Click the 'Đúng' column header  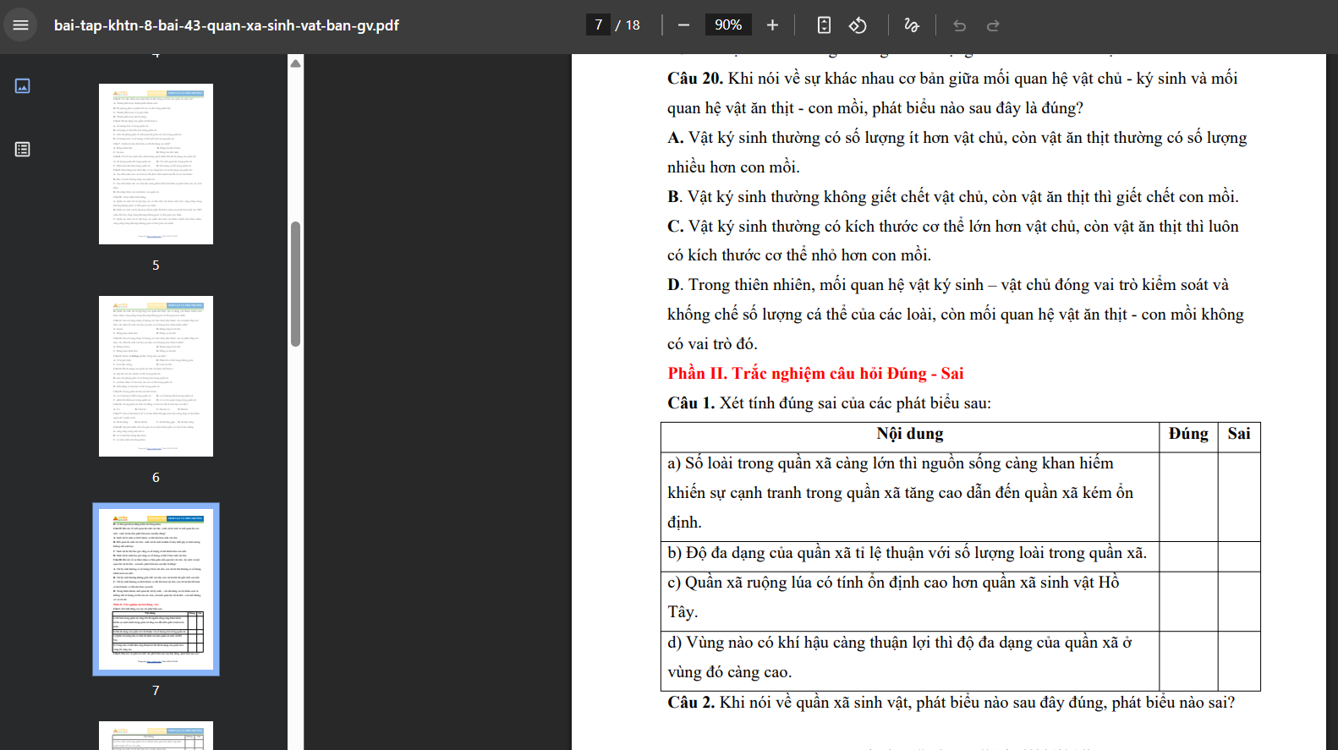click(x=1188, y=434)
